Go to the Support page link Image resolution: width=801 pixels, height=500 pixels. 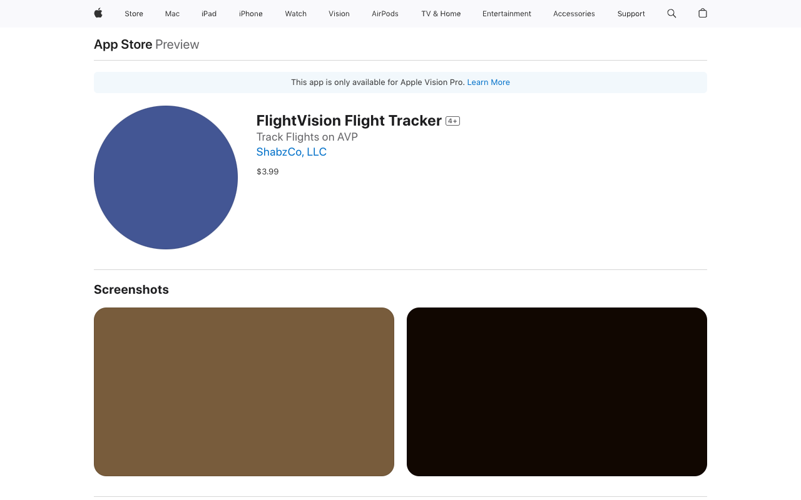click(x=631, y=14)
